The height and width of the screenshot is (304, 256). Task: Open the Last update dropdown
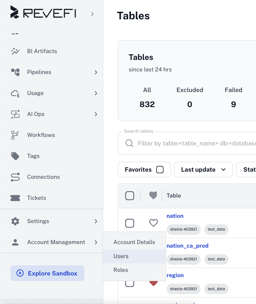203,170
